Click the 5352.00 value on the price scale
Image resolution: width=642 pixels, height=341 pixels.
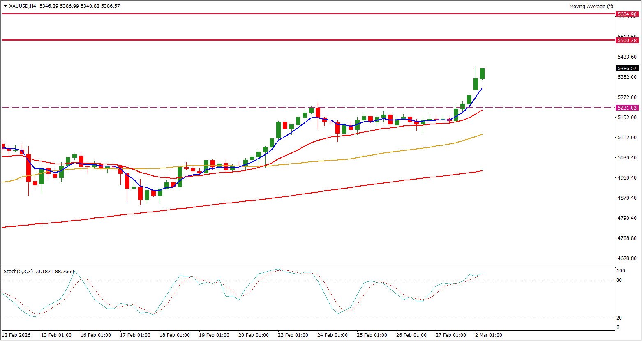(x=627, y=77)
